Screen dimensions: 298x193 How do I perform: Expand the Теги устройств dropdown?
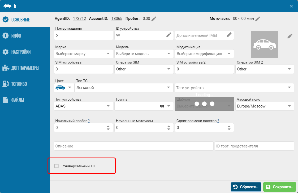pos(235,88)
